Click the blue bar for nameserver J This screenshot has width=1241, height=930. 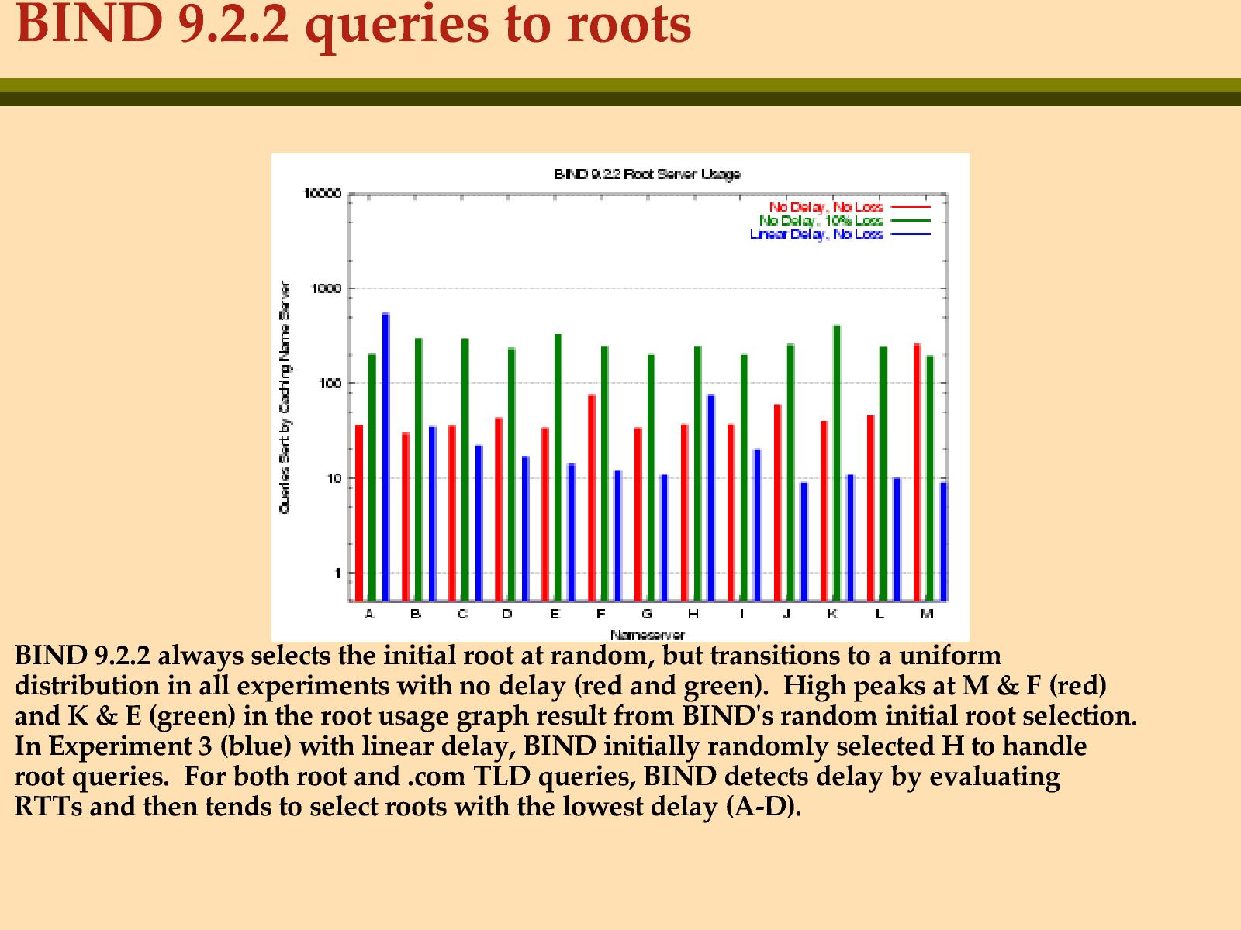tap(804, 541)
